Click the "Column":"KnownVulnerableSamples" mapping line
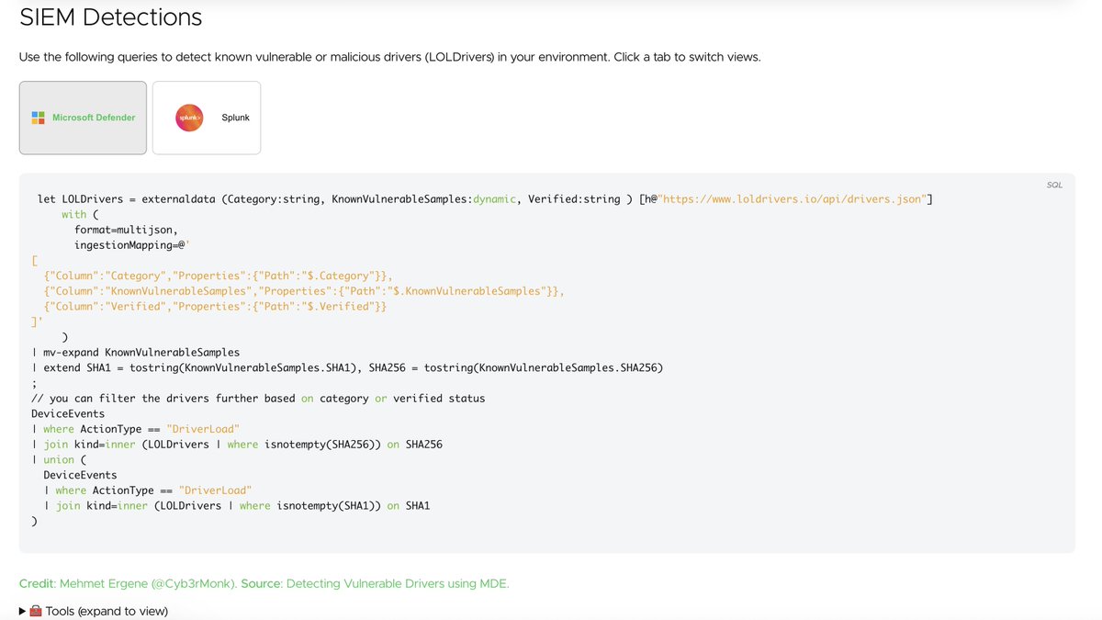The image size is (1102, 620). point(304,291)
